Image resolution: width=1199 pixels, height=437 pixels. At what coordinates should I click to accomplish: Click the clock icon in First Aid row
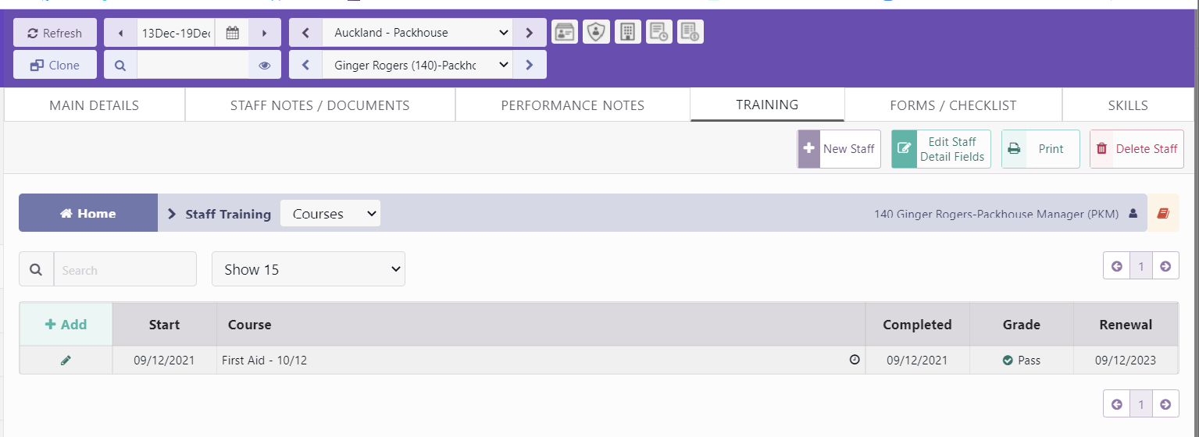point(855,360)
